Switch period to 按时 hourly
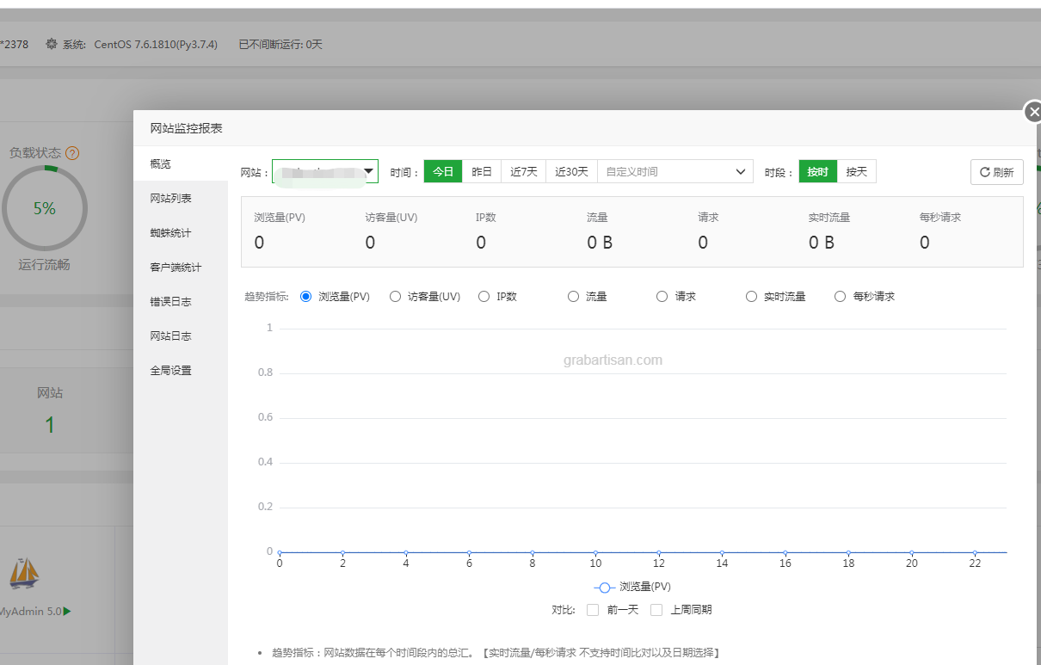The image size is (1041, 665). [818, 171]
